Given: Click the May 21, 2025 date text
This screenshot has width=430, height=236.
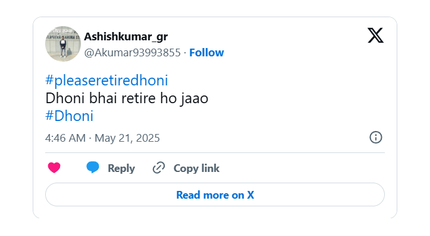Looking at the screenshot, I should pyautogui.click(x=127, y=138).
